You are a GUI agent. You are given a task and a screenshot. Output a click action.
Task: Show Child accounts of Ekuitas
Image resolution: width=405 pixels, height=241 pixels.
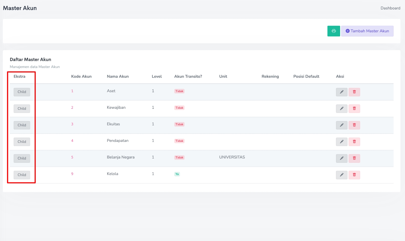22,125
